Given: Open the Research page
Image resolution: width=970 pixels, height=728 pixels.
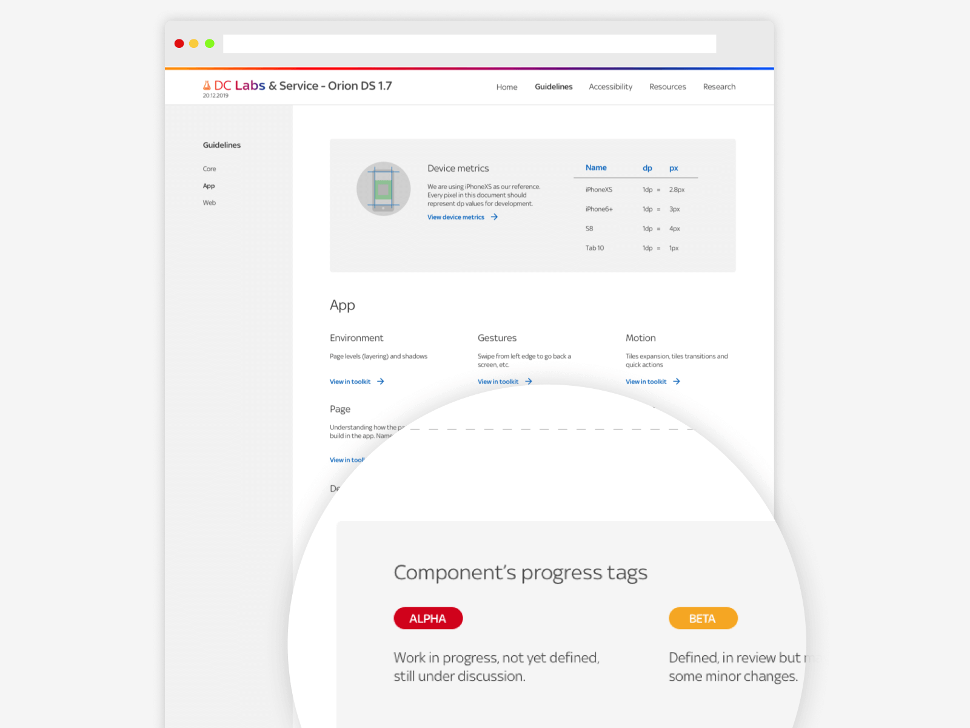Looking at the screenshot, I should click(719, 87).
